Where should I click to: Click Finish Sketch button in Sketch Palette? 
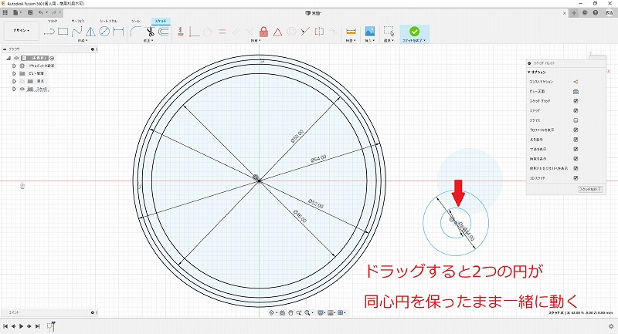590,189
